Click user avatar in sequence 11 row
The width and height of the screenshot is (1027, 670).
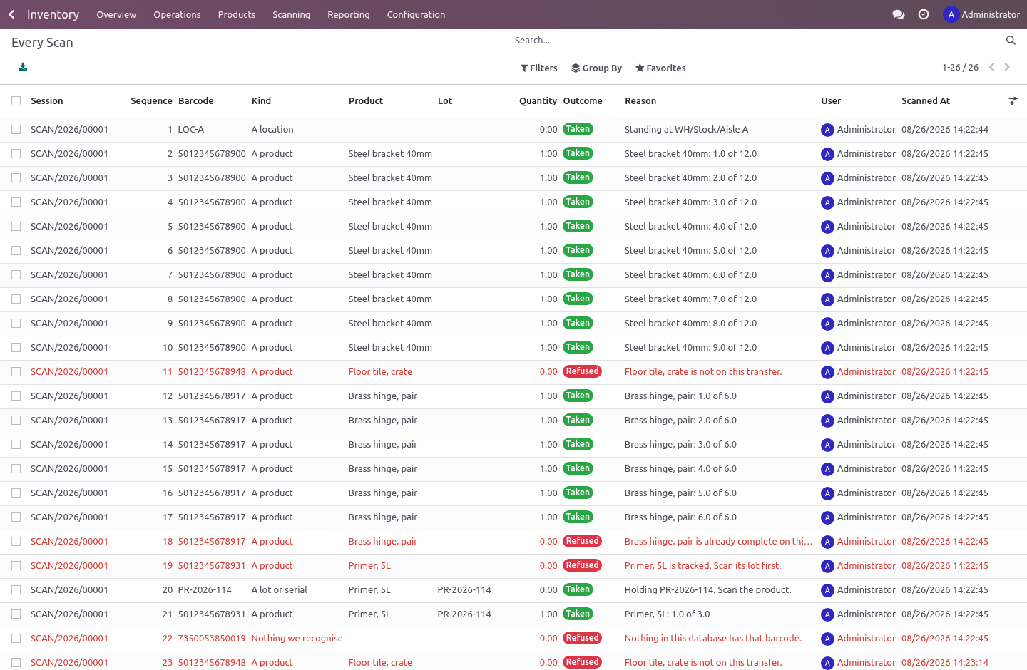pos(827,372)
